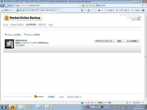Click the Settings button for DEMO30-PC

[120, 41]
